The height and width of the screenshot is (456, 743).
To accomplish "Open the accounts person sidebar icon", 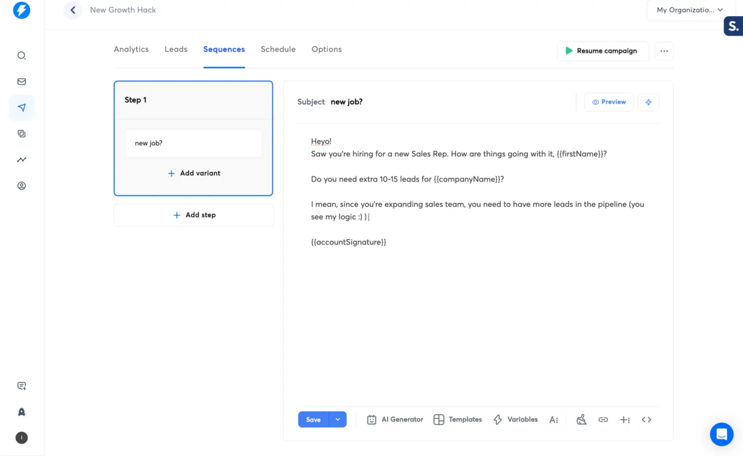I will [x=22, y=186].
